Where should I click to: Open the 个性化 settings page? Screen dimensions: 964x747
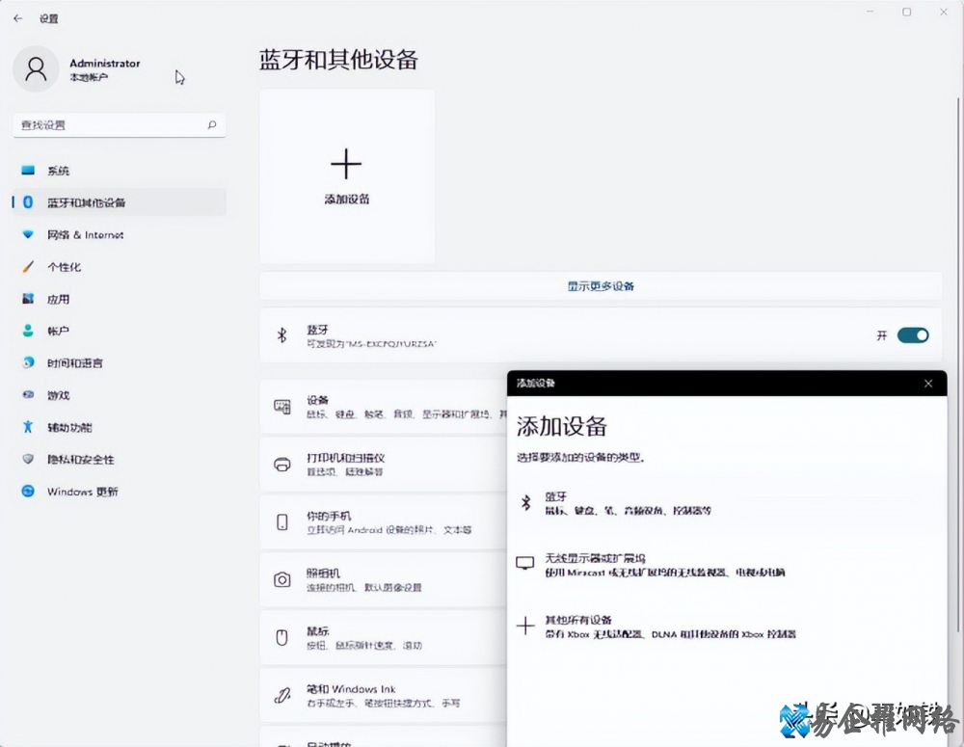[x=64, y=267]
